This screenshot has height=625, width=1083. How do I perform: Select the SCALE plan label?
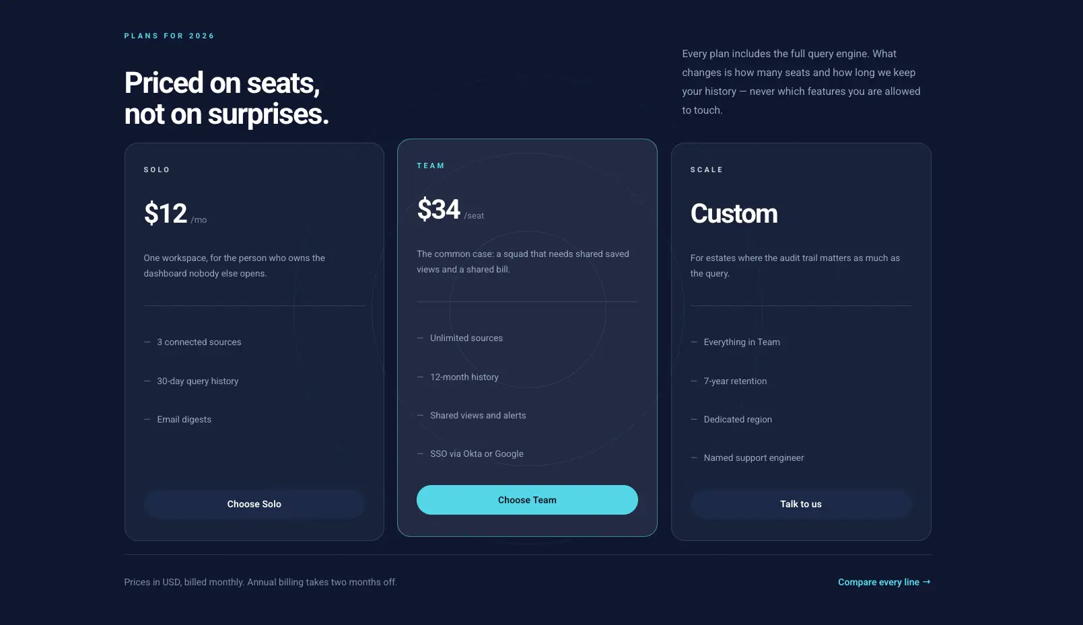(x=707, y=170)
